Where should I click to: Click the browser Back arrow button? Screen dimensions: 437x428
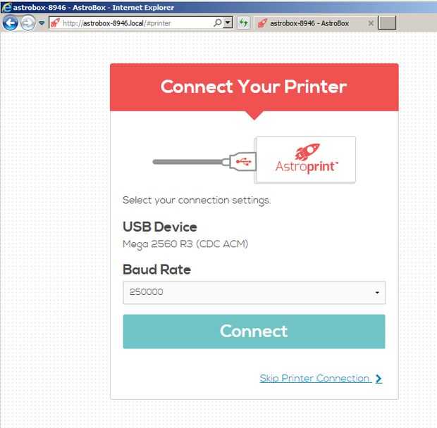point(11,23)
